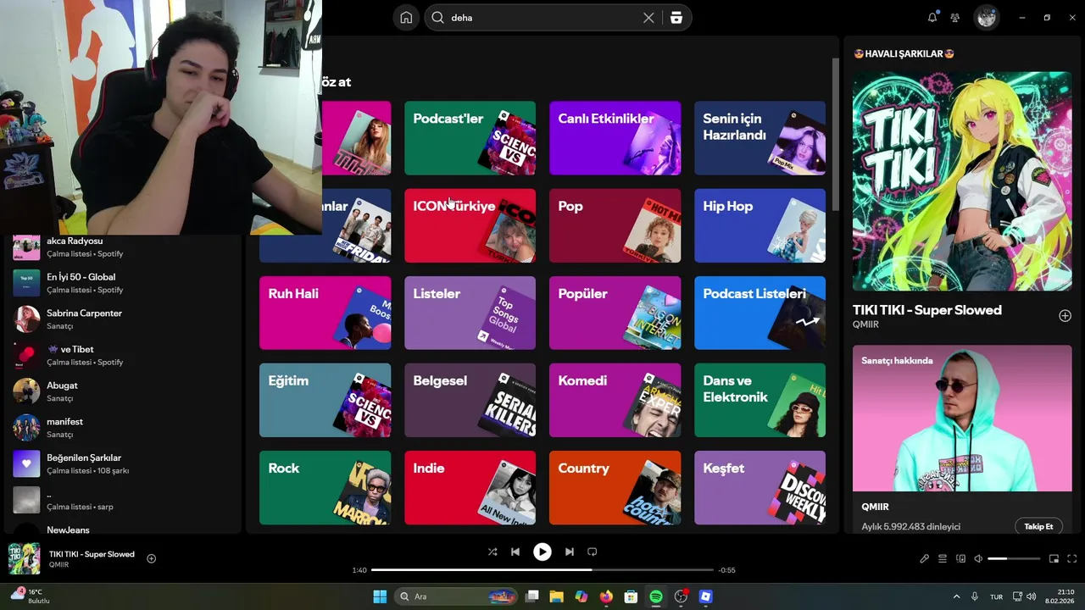Open the lyrics microphone icon
This screenshot has height=610, width=1085.
coord(925,558)
